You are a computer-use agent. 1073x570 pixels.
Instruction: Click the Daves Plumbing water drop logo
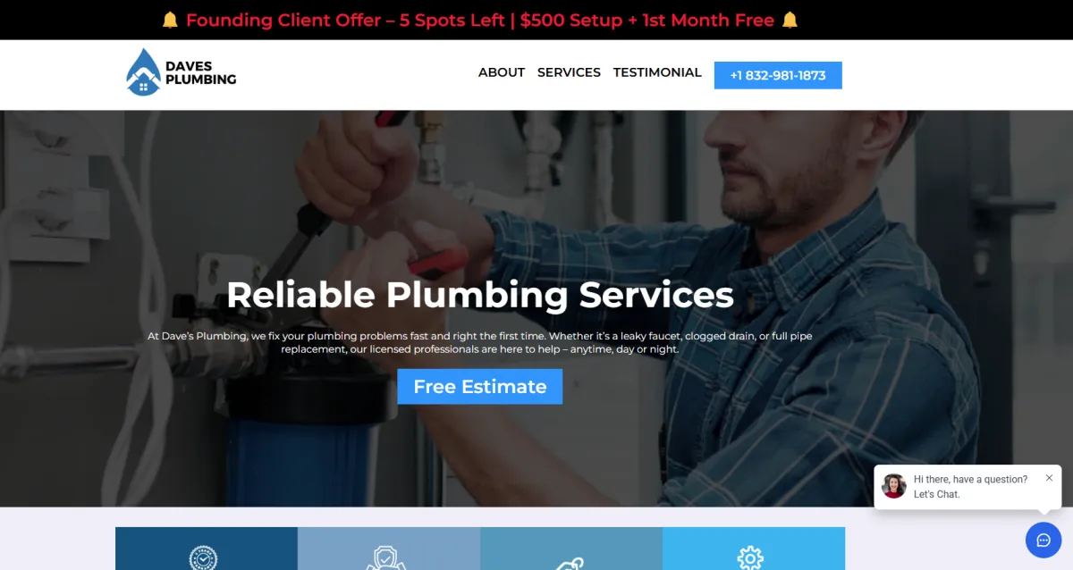click(x=143, y=72)
